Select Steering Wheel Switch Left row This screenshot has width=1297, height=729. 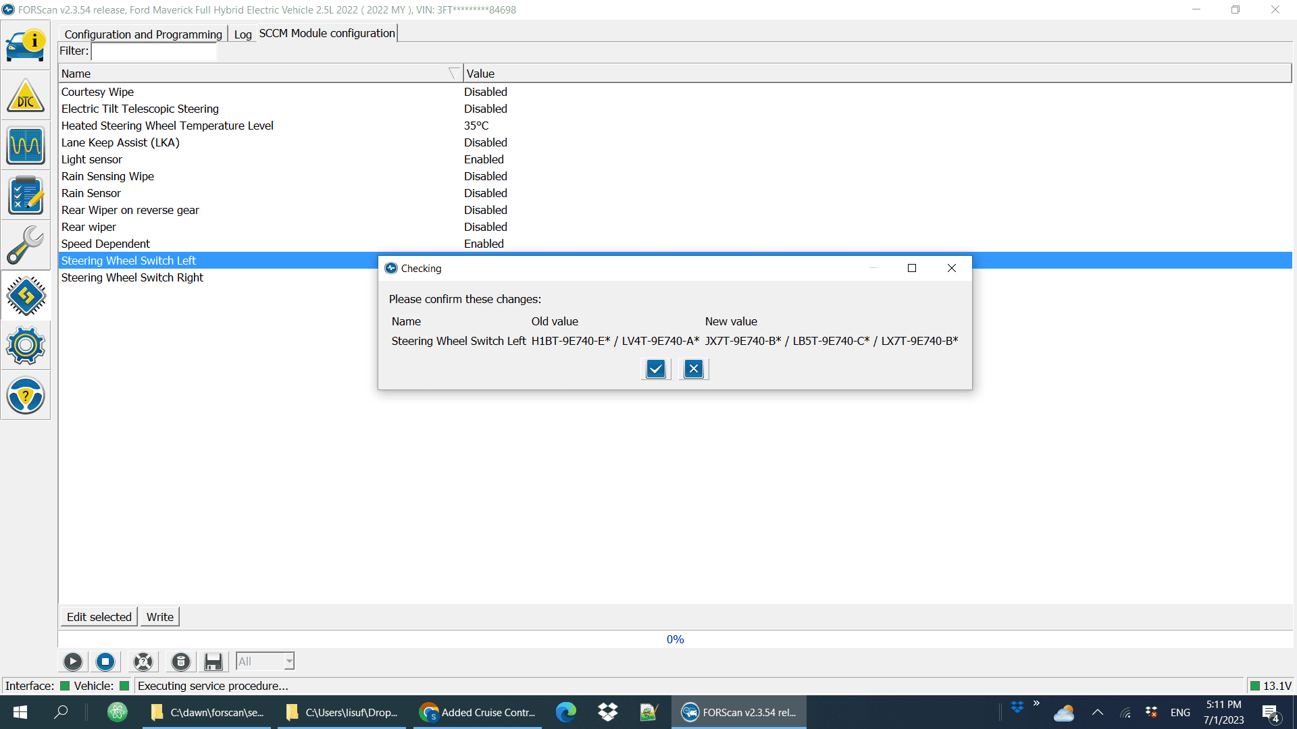click(218, 261)
